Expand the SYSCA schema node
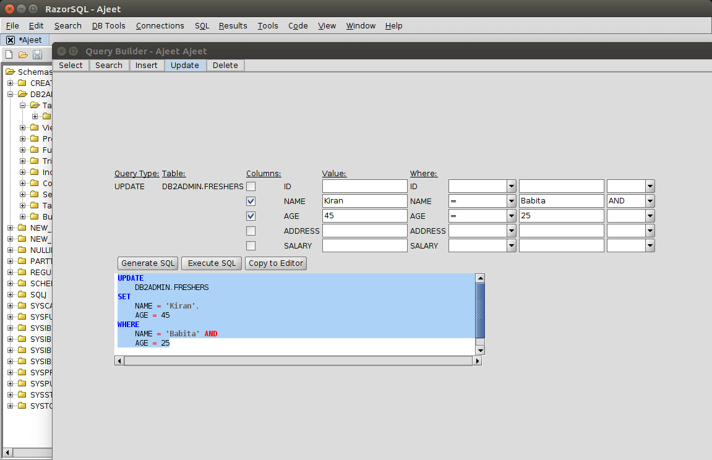This screenshot has height=460, width=712. coord(10,306)
